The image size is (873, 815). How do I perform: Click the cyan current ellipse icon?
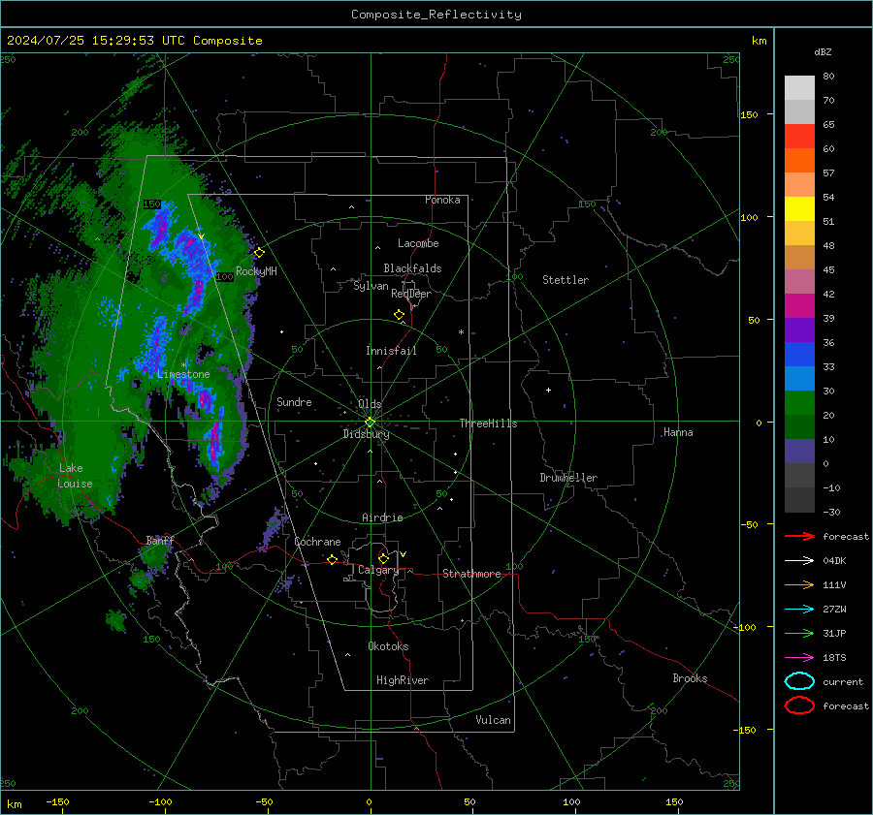tap(799, 681)
